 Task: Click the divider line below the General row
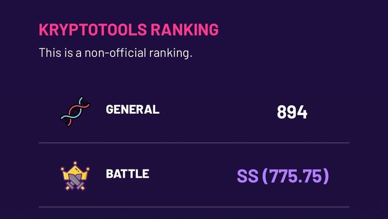(x=194, y=143)
